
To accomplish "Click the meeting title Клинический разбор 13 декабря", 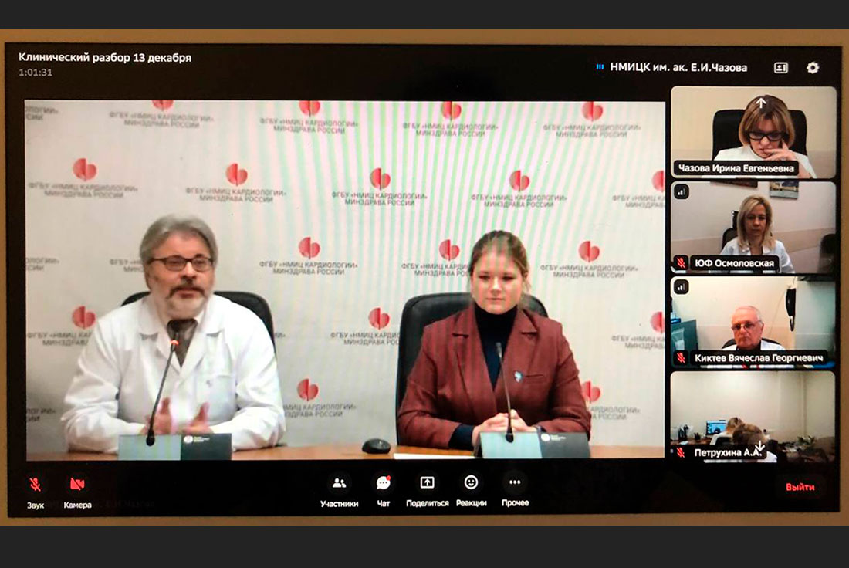I will point(105,57).
